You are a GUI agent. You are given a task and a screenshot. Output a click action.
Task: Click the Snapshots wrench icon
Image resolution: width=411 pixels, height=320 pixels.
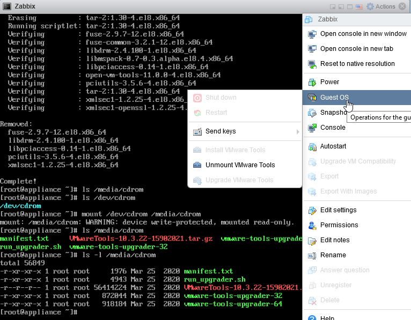(x=312, y=113)
